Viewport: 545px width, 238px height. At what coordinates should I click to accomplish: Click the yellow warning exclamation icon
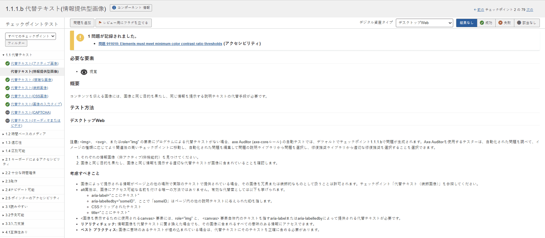pyautogui.click(x=80, y=38)
